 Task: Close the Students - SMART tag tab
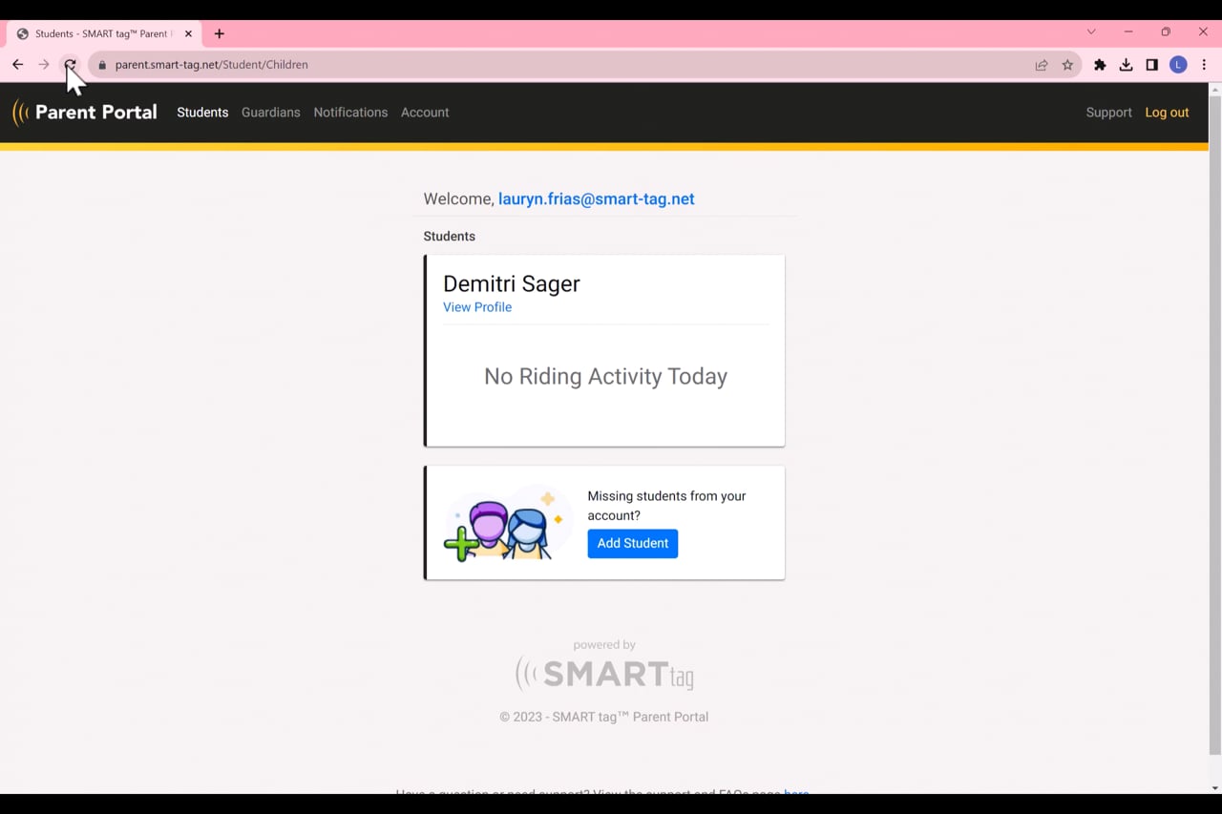point(188,33)
